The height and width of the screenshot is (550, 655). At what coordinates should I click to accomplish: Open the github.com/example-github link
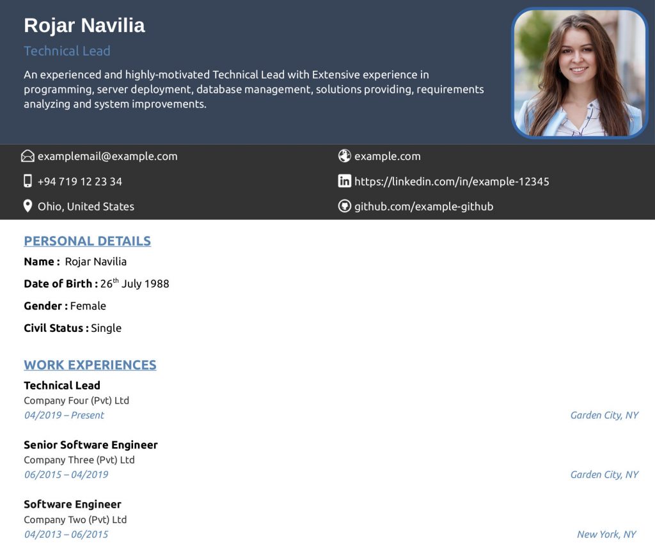pyautogui.click(x=423, y=206)
